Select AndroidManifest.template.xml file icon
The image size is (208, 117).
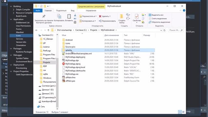(63, 54)
